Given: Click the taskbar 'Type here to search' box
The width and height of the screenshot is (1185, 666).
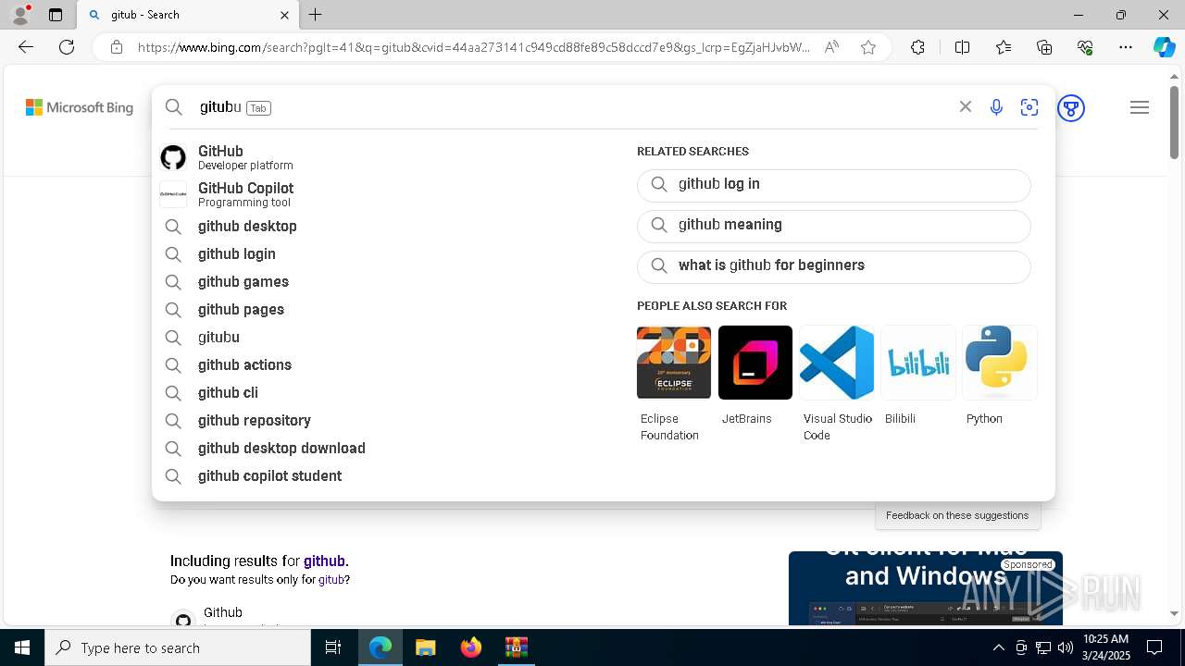Looking at the screenshot, I should [178, 647].
